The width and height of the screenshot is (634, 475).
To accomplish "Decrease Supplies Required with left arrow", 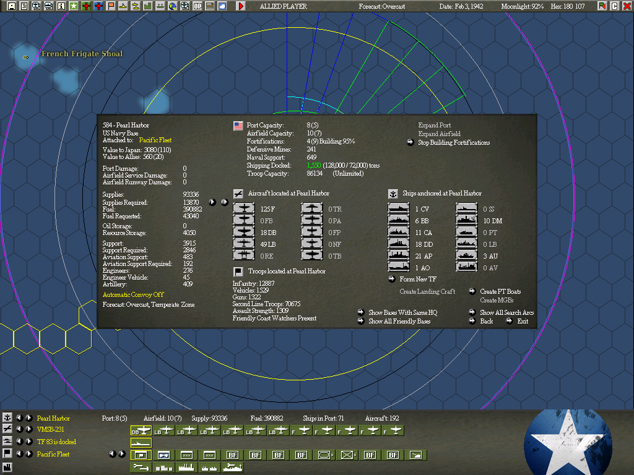I will pos(212,202).
